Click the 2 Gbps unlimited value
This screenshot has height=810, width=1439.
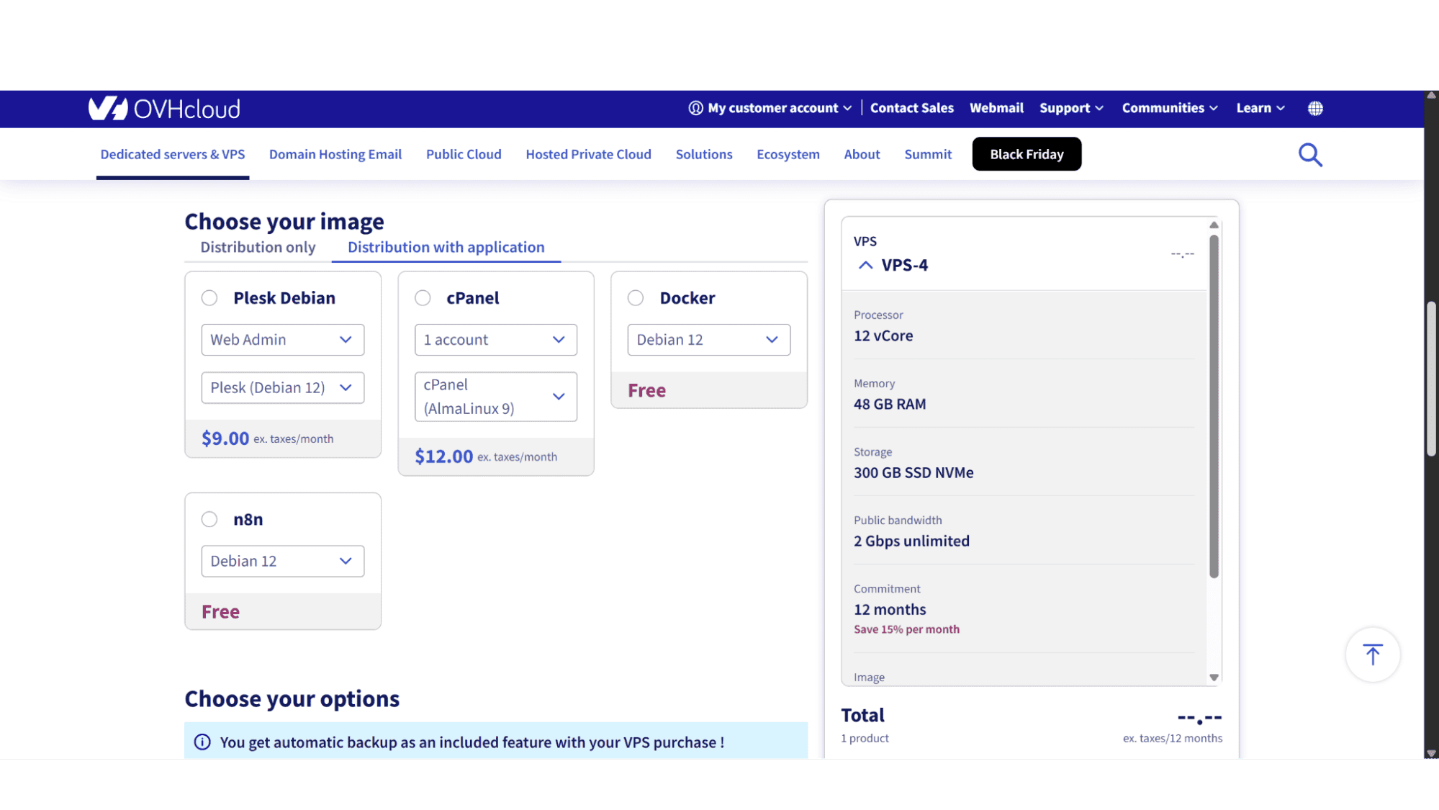coord(911,541)
